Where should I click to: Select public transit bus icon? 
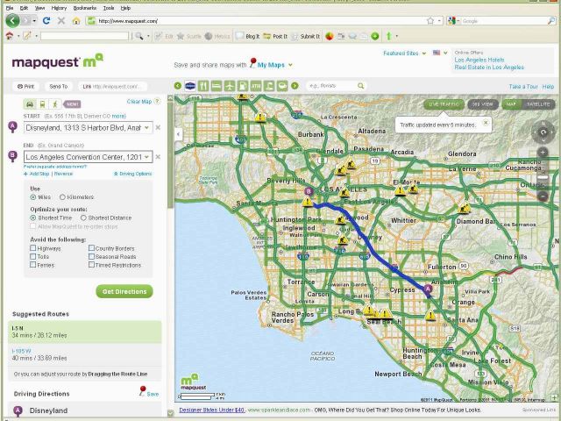[x=42, y=104]
